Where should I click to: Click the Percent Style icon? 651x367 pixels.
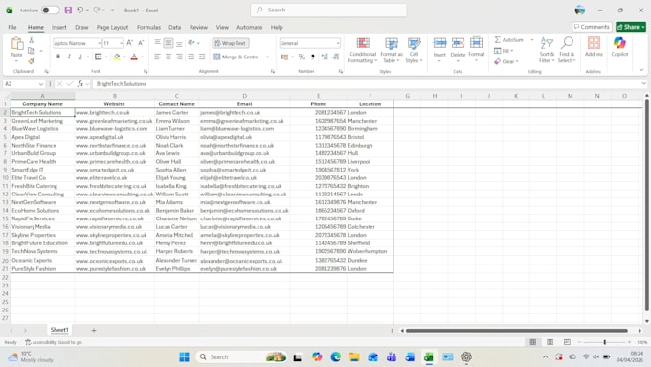pos(302,57)
